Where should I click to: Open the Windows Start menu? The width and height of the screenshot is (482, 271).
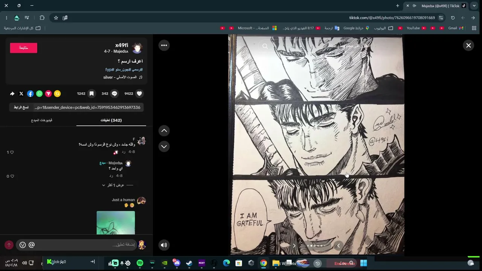click(x=363, y=263)
